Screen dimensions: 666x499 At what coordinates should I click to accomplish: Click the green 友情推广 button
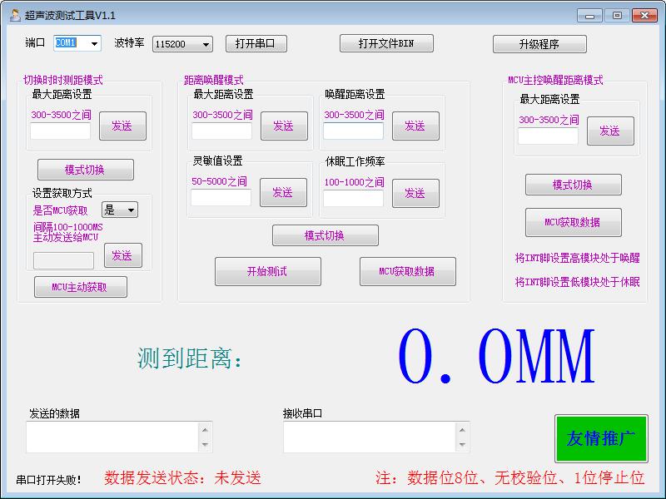(601, 439)
